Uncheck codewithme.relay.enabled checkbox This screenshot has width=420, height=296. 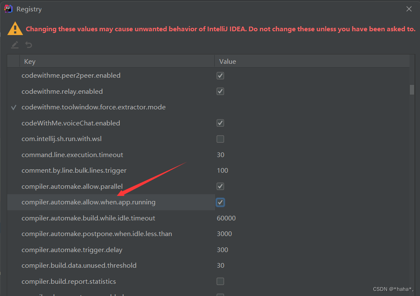coord(220,92)
